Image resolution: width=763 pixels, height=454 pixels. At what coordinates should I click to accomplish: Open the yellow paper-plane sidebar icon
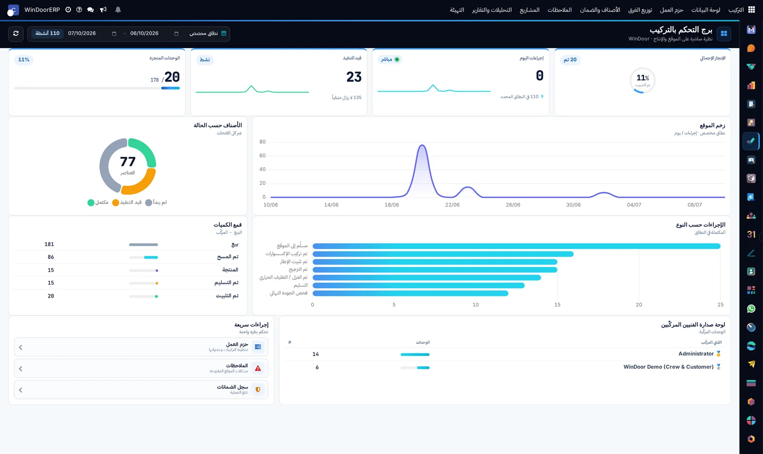[x=751, y=364]
